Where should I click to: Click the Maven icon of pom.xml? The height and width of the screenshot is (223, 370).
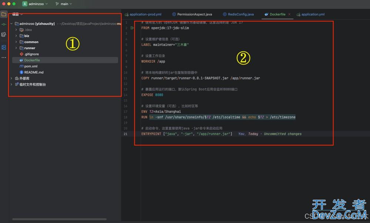21,66
